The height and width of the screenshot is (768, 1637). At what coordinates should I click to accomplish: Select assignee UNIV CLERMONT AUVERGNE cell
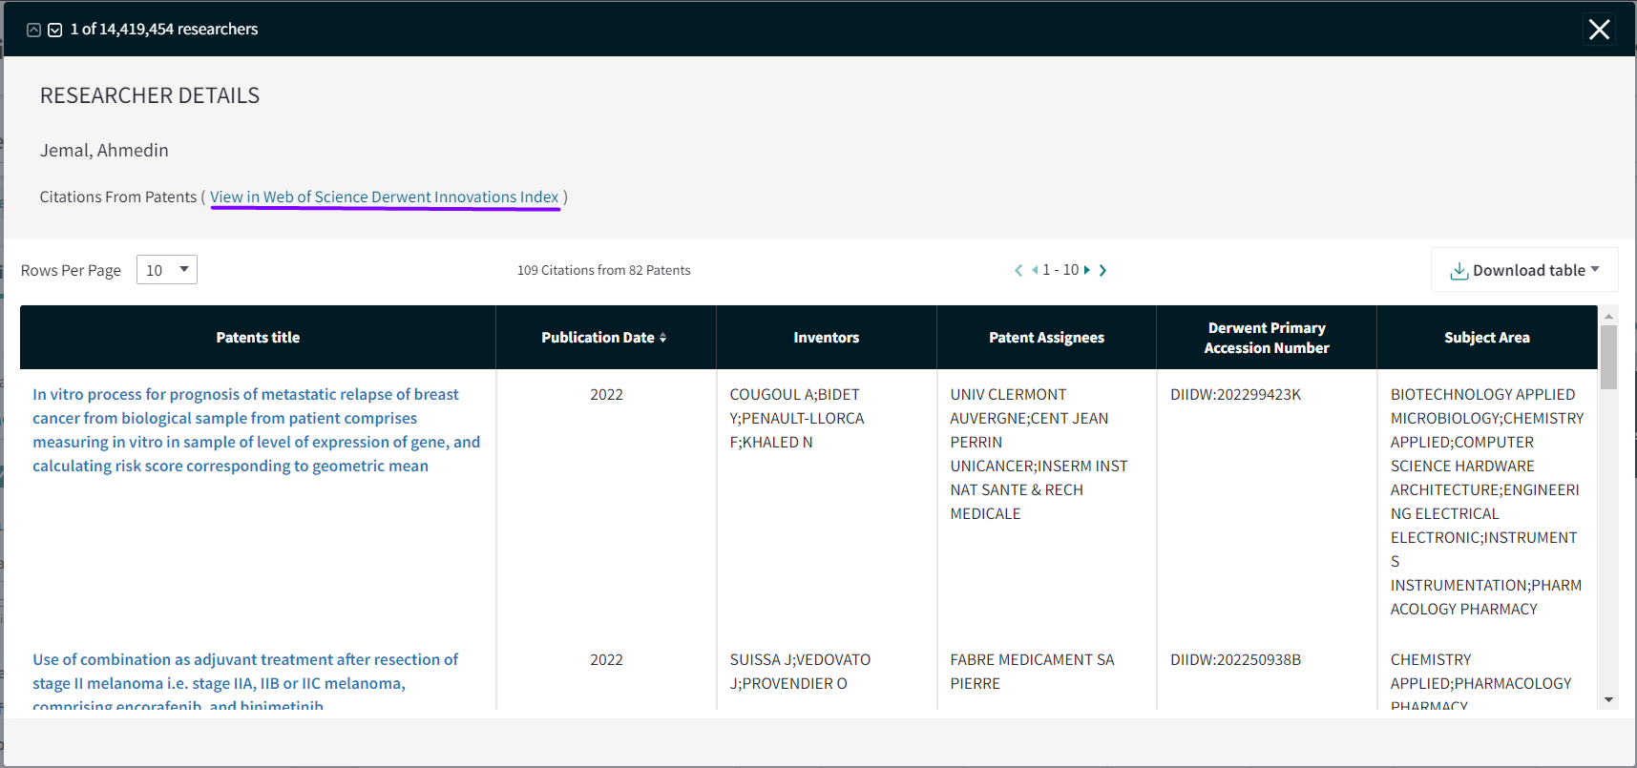(1039, 454)
